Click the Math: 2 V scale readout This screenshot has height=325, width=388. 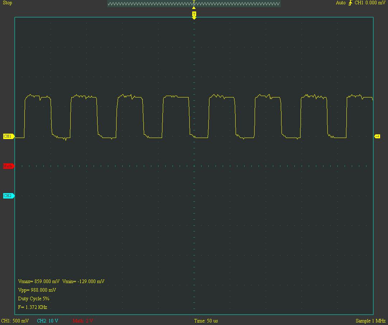pyautogui.click(x=83, y=321)
